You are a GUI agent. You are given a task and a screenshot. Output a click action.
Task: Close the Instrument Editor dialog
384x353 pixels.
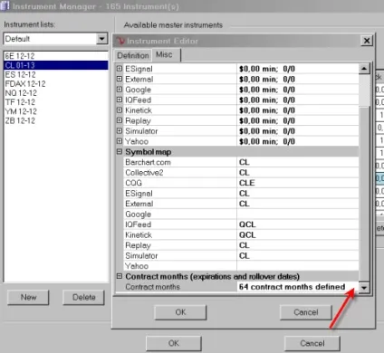click(367, 41)
